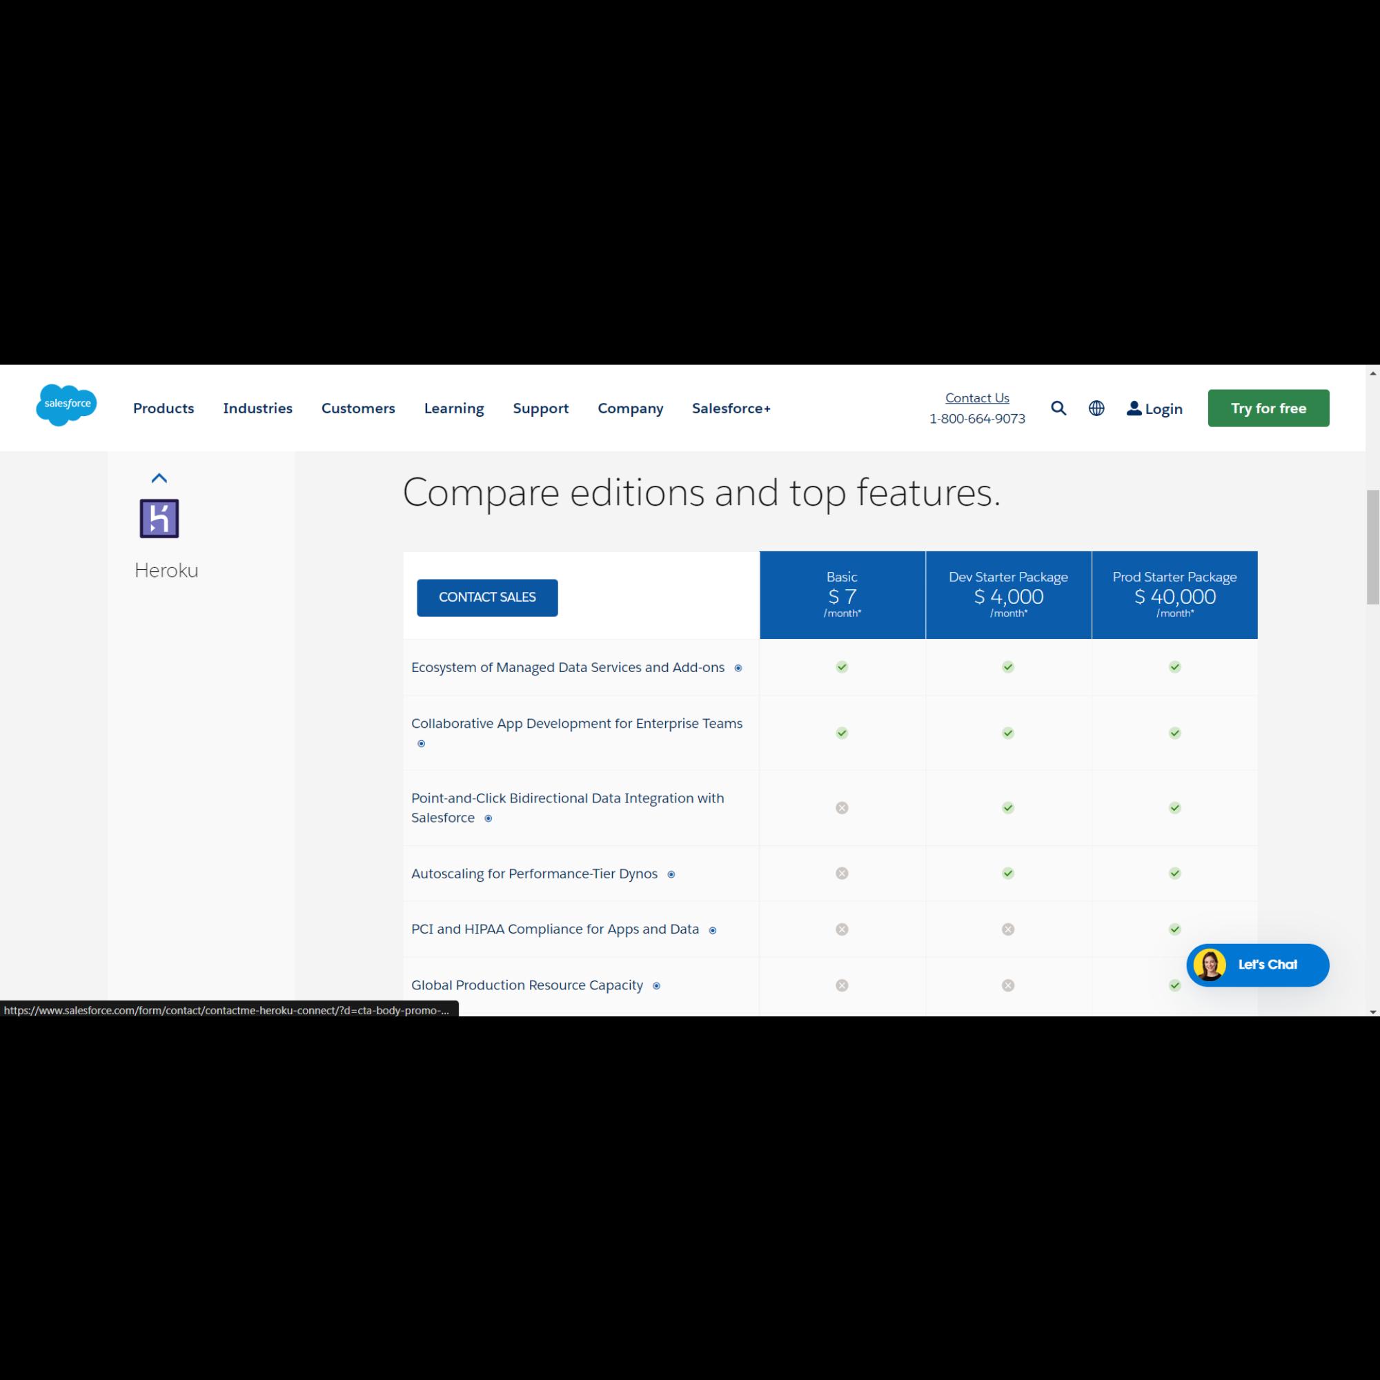1380x1380 pixels.
Task: Click Basic gray X for Autoscaling row
Action: click(x=842, y=873)
